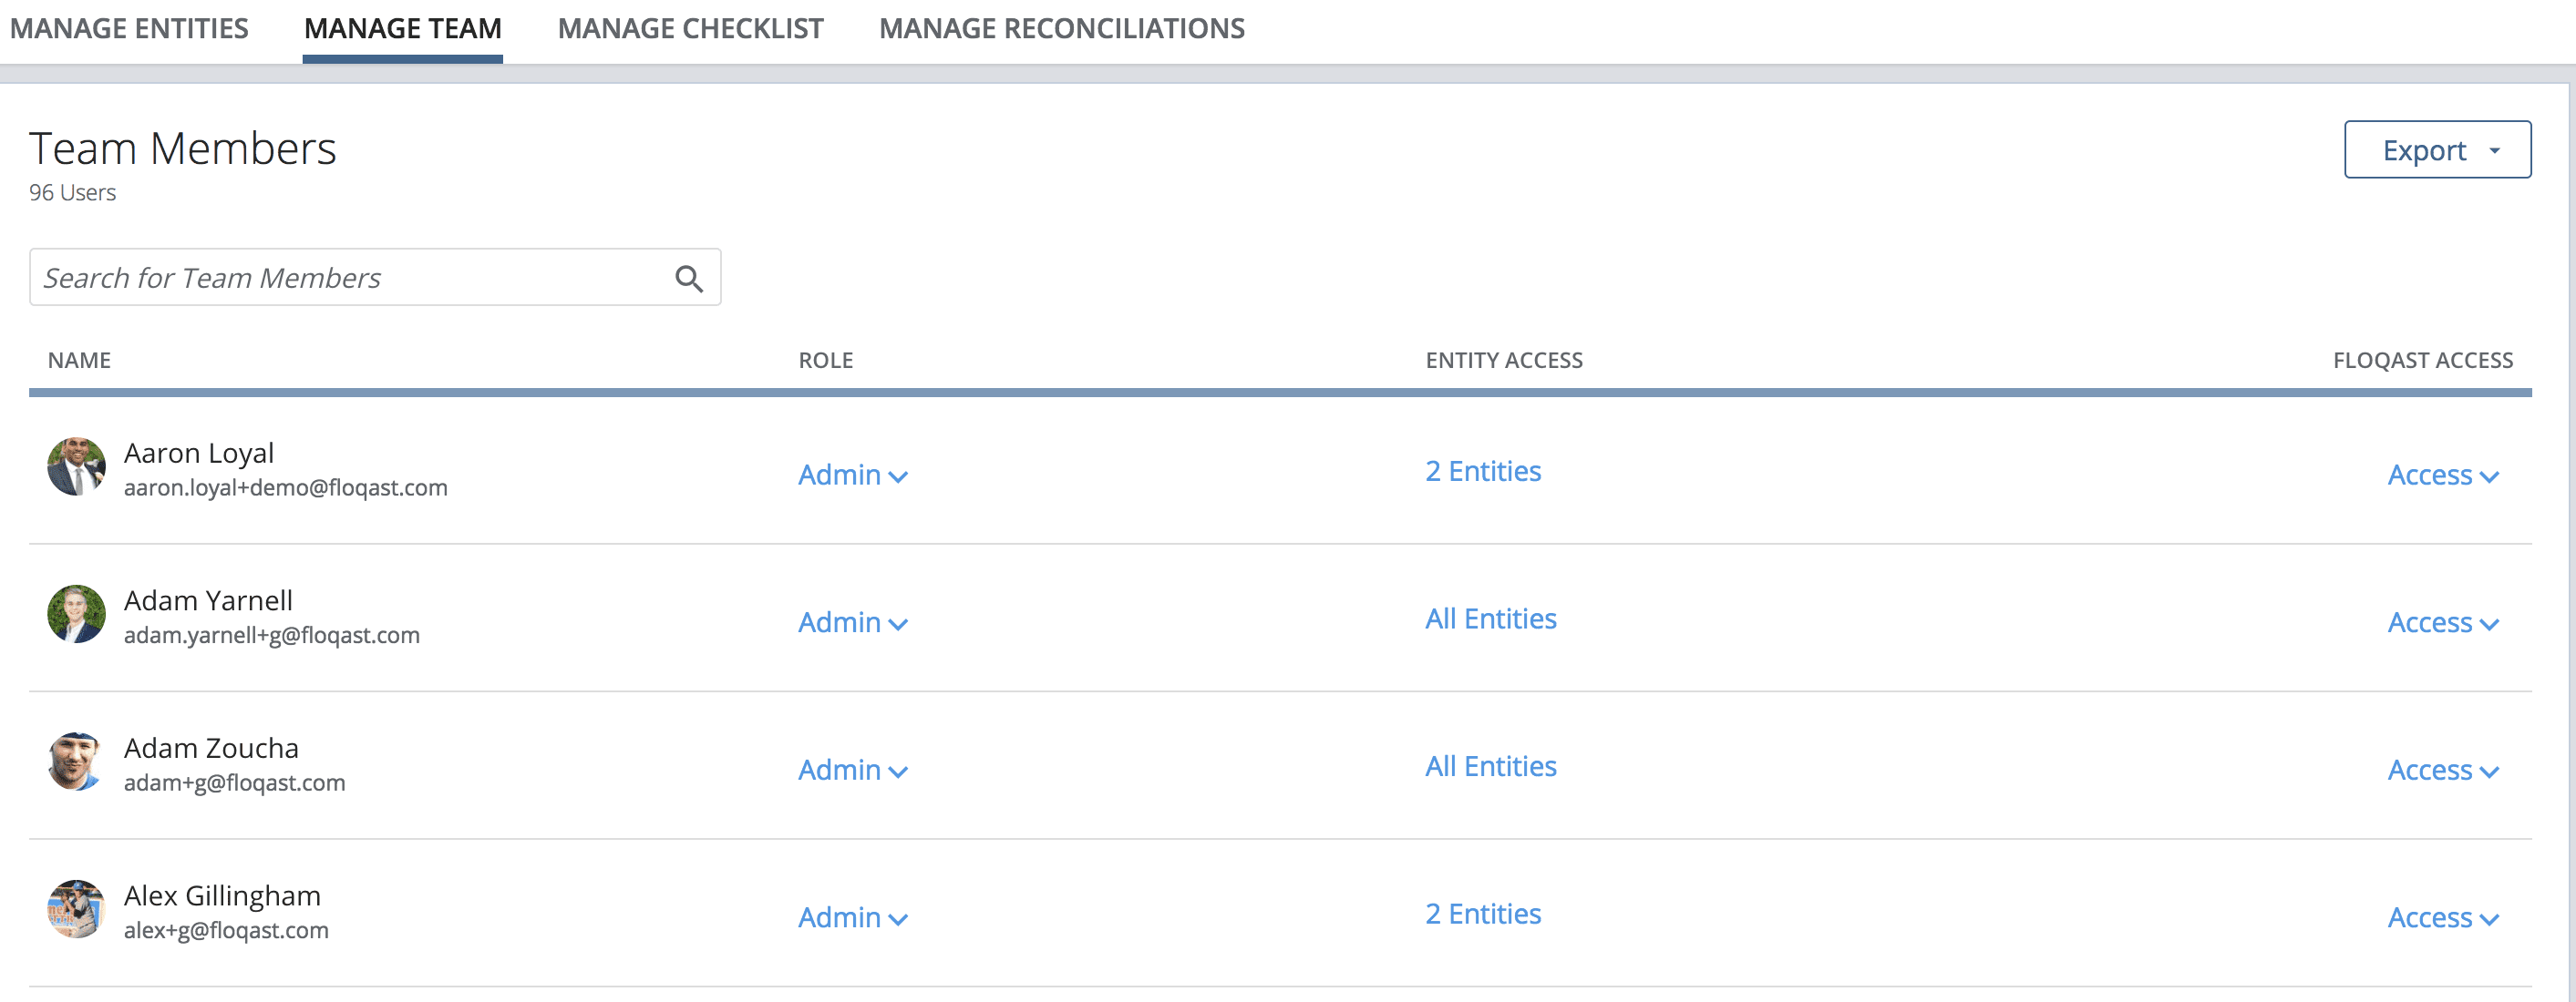This screenshot has height=1002, width=2576.
Task: Open Adam Zoucha's Admin role dropdown
Action: (853, 771)
